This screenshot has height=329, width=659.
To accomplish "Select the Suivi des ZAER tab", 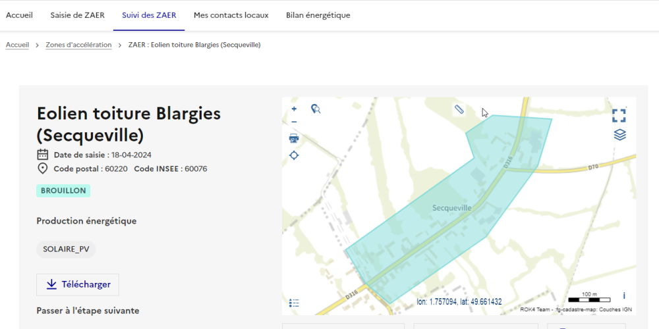I will click(149, 15).
